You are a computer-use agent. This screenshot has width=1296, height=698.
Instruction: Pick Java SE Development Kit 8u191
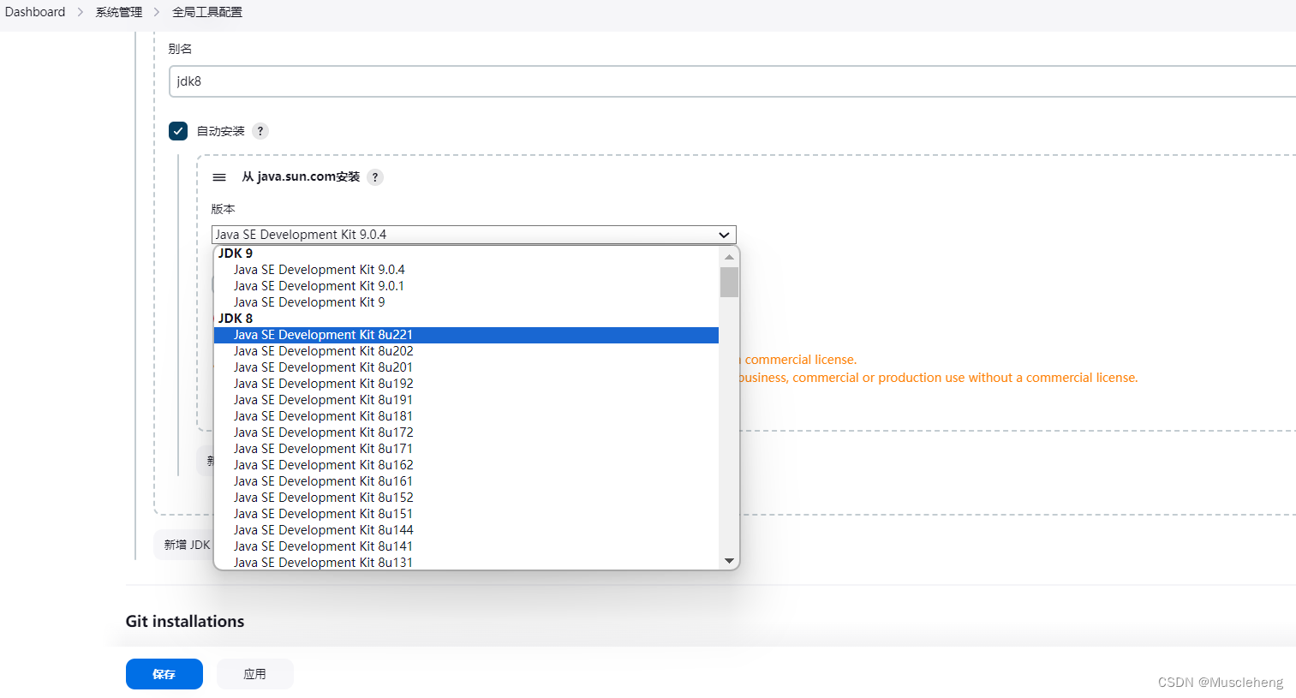pyautogui.click(x=466, y=400)
